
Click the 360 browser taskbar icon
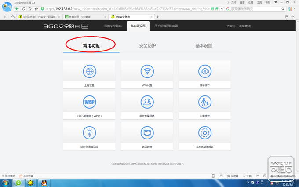[18, 183]
